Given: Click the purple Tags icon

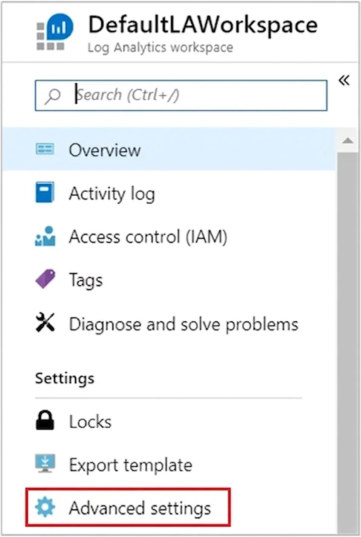Looking at the screenshot, I should tap(45, 279).
